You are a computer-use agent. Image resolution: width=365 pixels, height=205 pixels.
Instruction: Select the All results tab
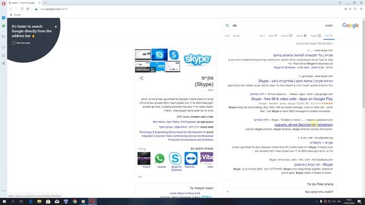(328, 36)
